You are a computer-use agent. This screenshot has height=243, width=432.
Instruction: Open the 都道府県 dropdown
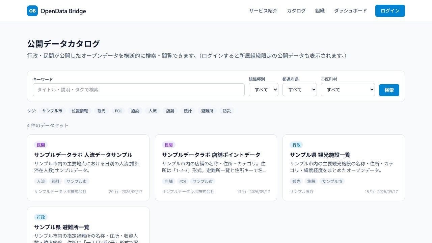click(x=300, y=90)
